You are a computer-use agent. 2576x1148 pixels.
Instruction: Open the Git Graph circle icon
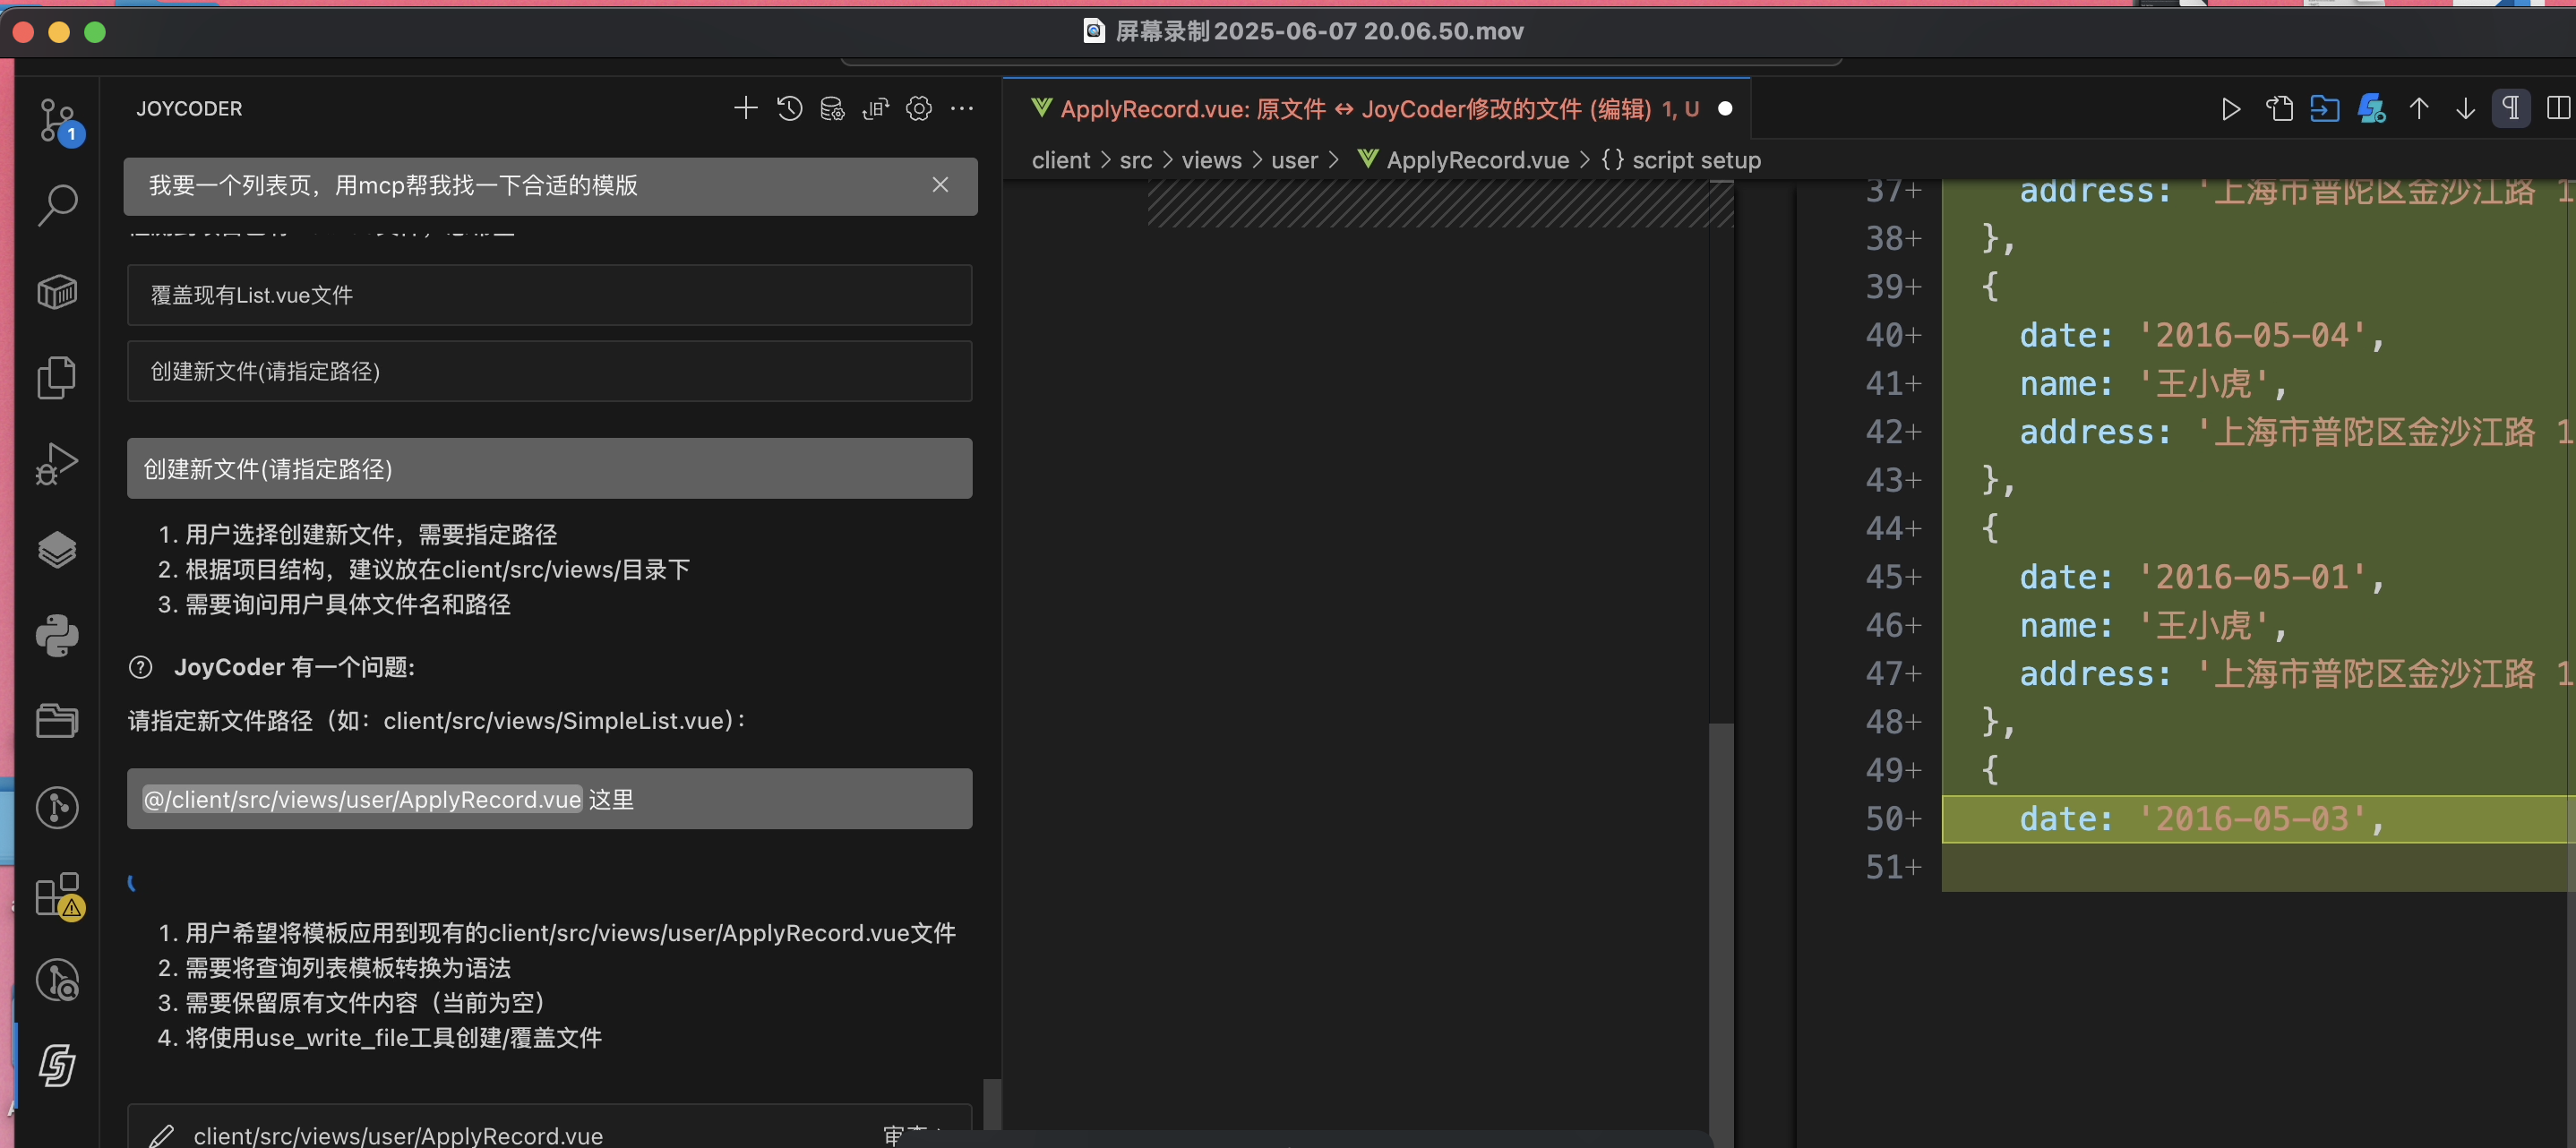[x=57, y=808]
